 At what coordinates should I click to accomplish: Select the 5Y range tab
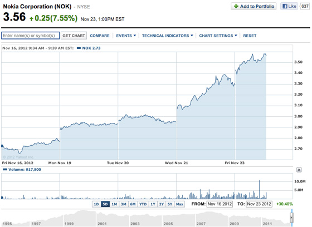tap(170, 204)
